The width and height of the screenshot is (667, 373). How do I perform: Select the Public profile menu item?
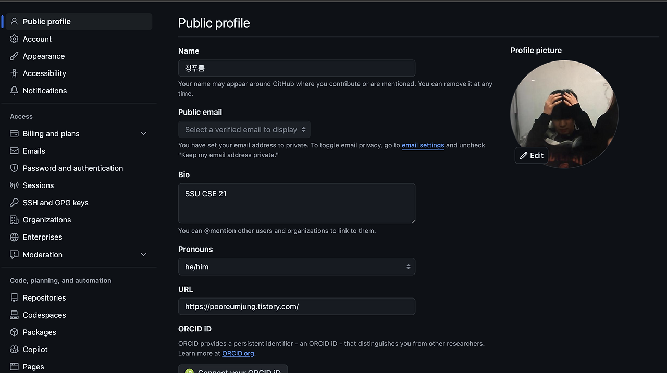tap(47, 22)
